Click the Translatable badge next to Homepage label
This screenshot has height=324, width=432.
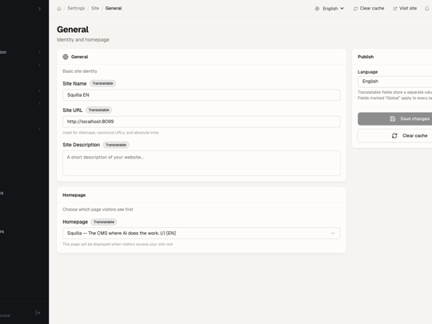(104, 222)
